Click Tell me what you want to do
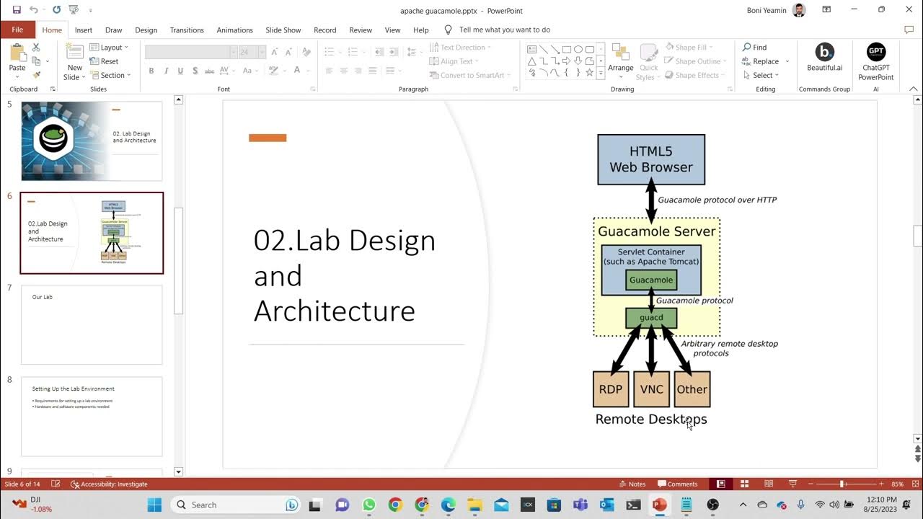923x519 pixels. tap(497, 30)
